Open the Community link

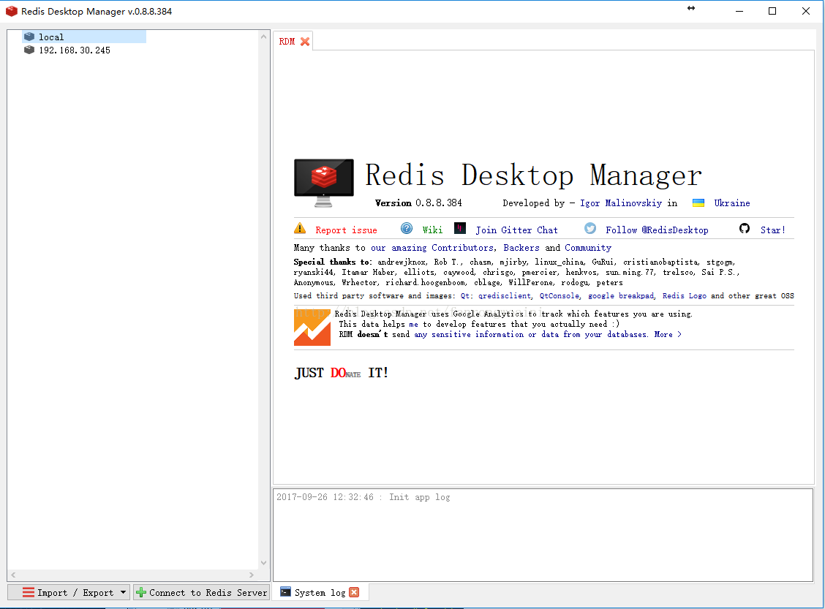pyautogui.click(x=588, y=248)
